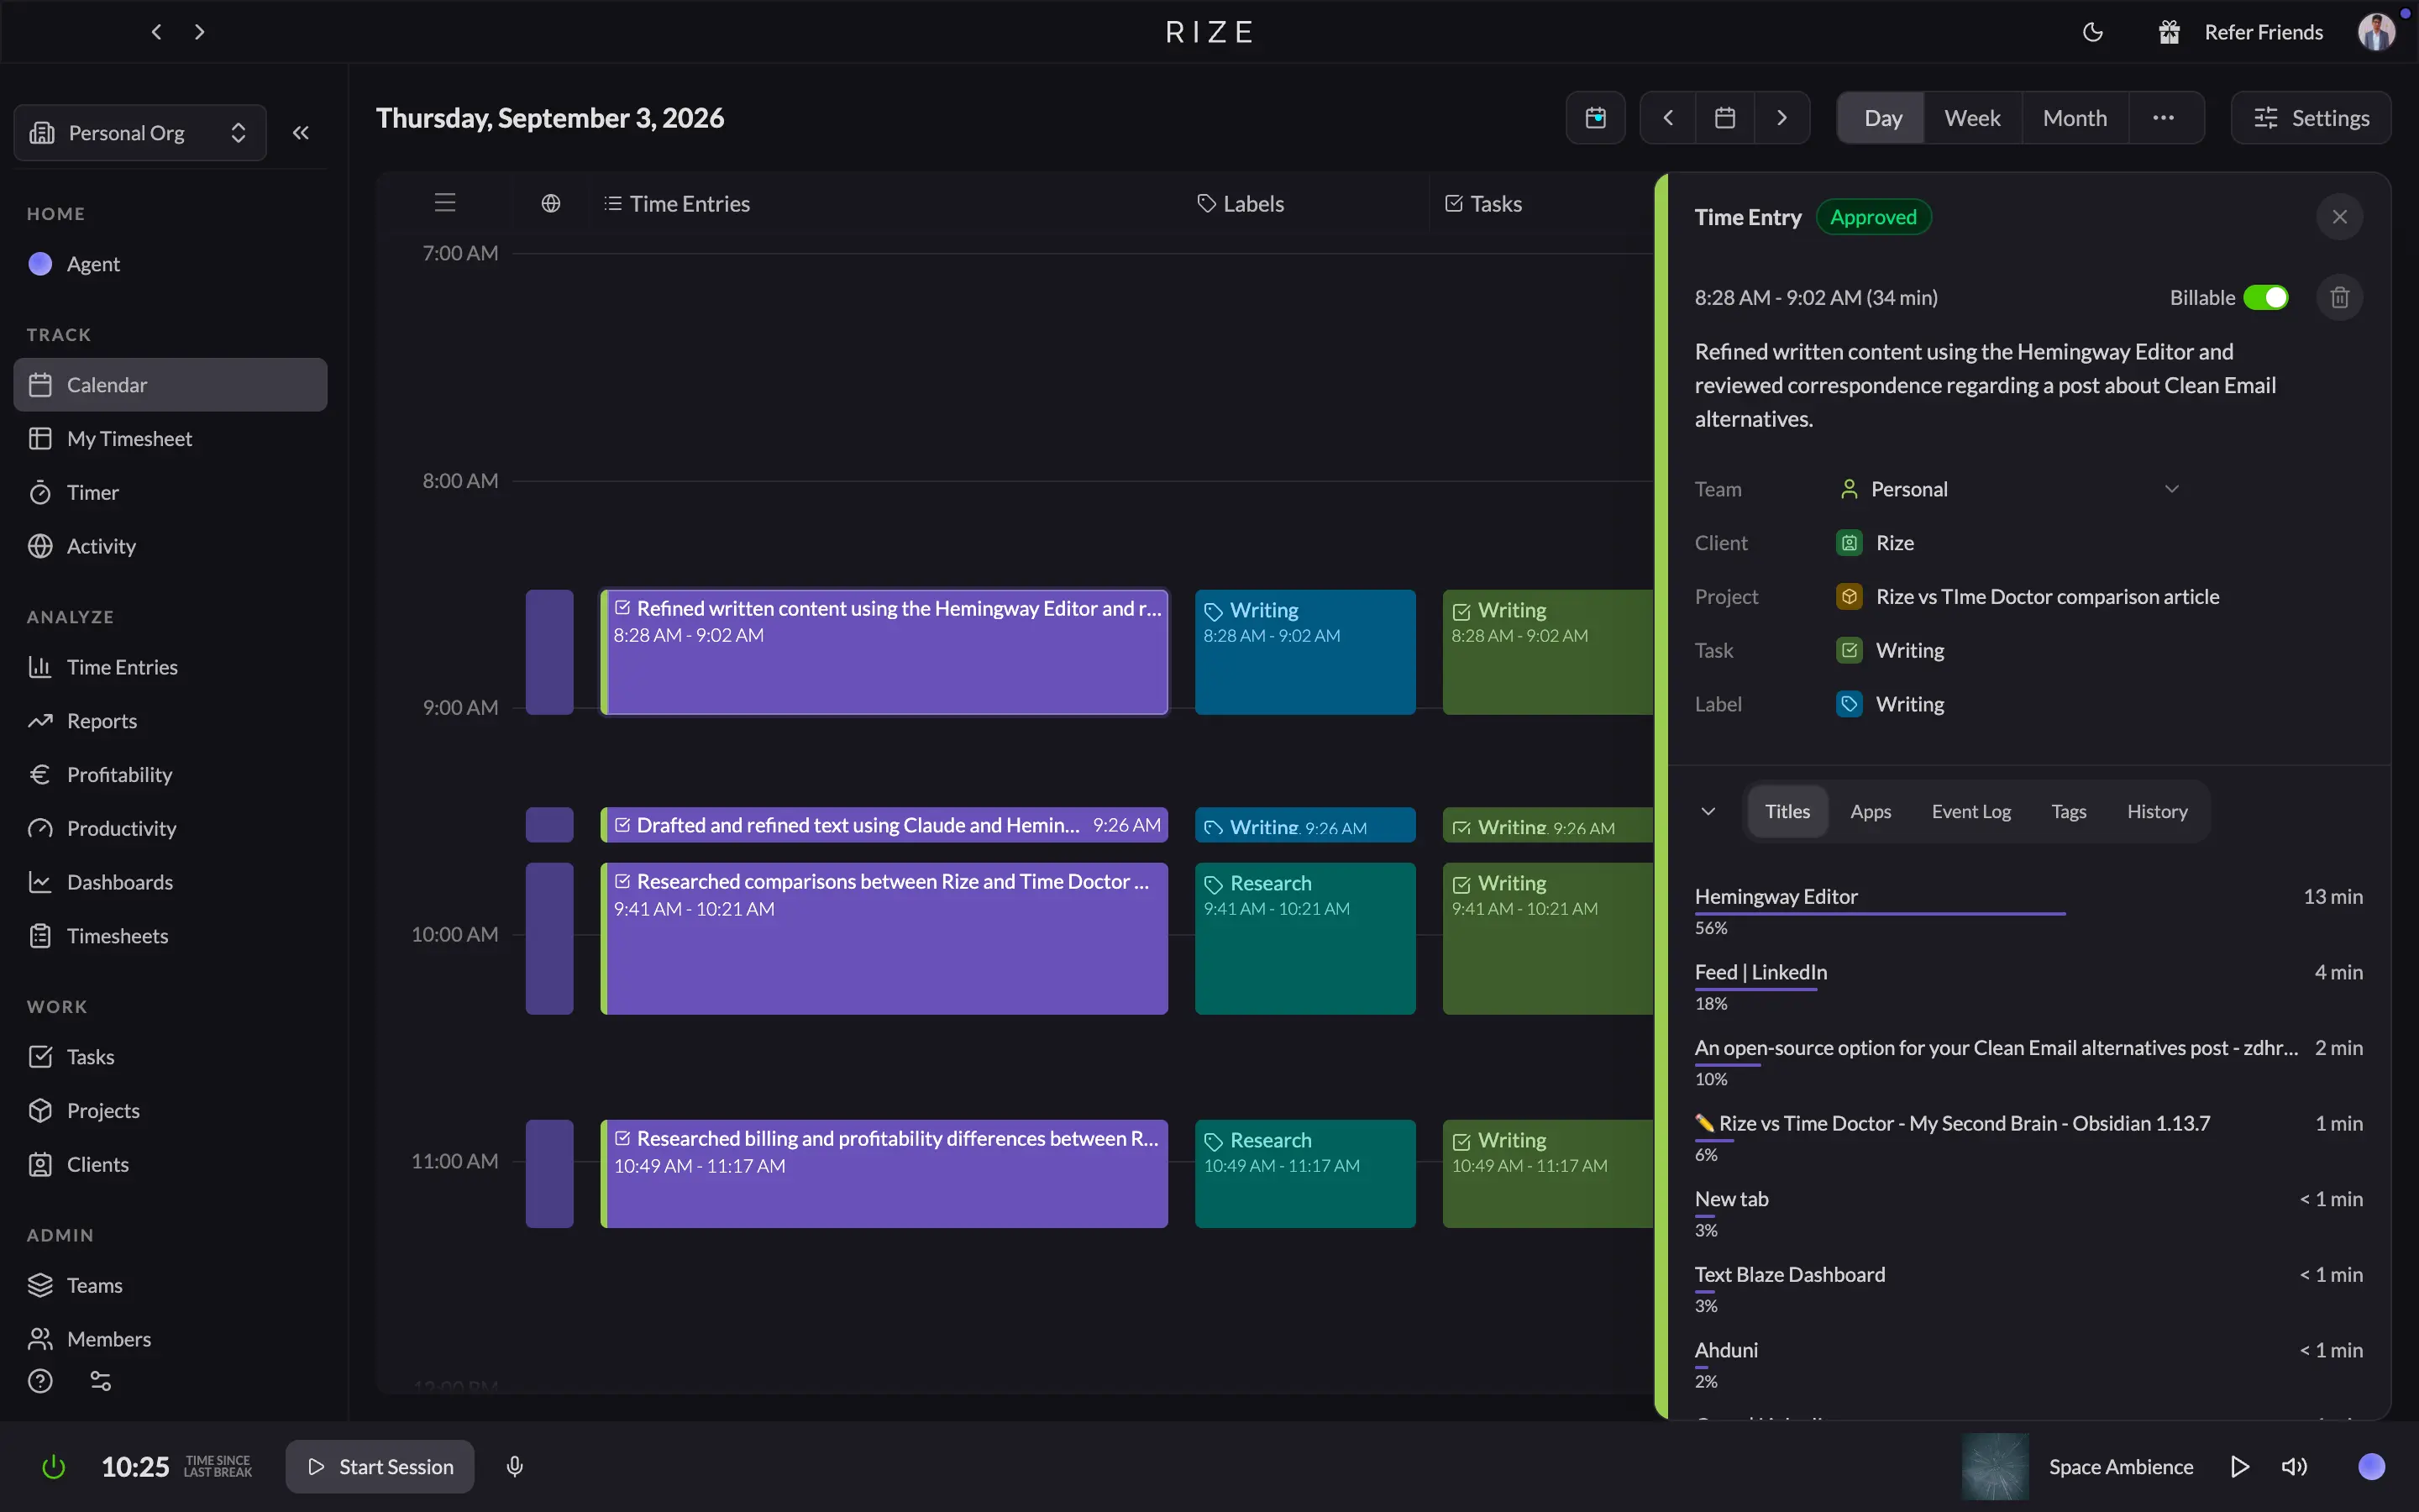
Task: Open the Personal Org switcher dropdown
Action: 140,133
